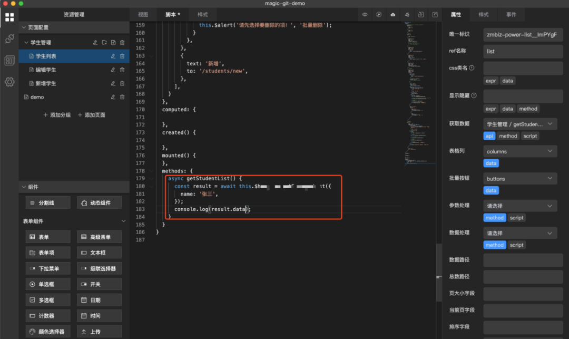The height and width of the screenshot is (339, 569).
Task: Delete the 编辑学生 page
Action: click(x=122, y=70)
